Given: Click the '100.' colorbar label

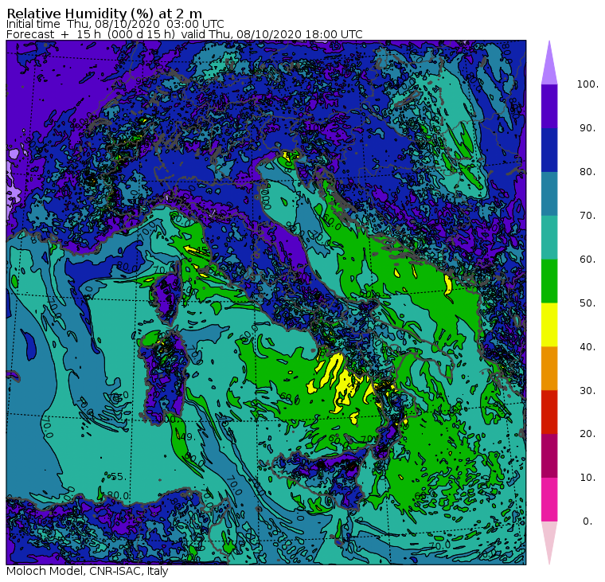Looking at the screenshot, I should pos(587,84).
